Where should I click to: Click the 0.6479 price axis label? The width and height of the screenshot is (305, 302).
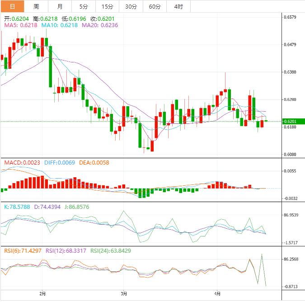[x=290, y=45]
